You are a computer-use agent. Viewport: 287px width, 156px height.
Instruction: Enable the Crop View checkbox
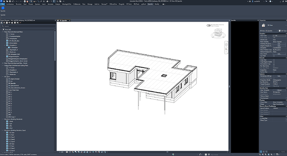click(274, 60)
